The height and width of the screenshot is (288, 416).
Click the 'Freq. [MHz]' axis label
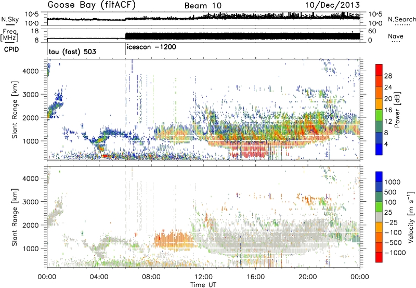pyautogui.click(x=9, y=35)
